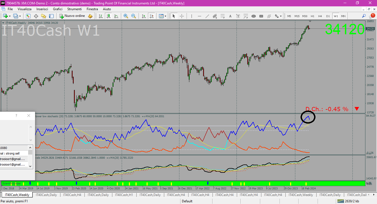Image resolution: width=377 pixels, height=204 pixels.
Task: Open the Grafici menu
Action: click(x=58, y=9)
